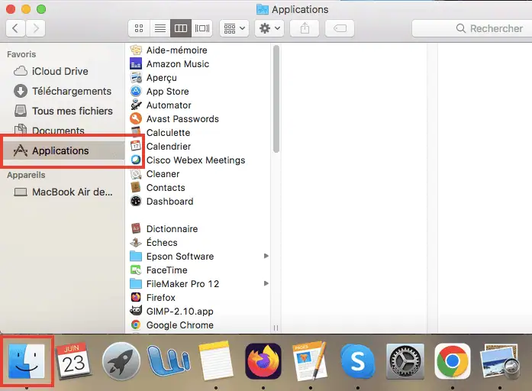Open Firefox in the Dock
This screenshot has height=391, width=532.
(x=263, y=361)
